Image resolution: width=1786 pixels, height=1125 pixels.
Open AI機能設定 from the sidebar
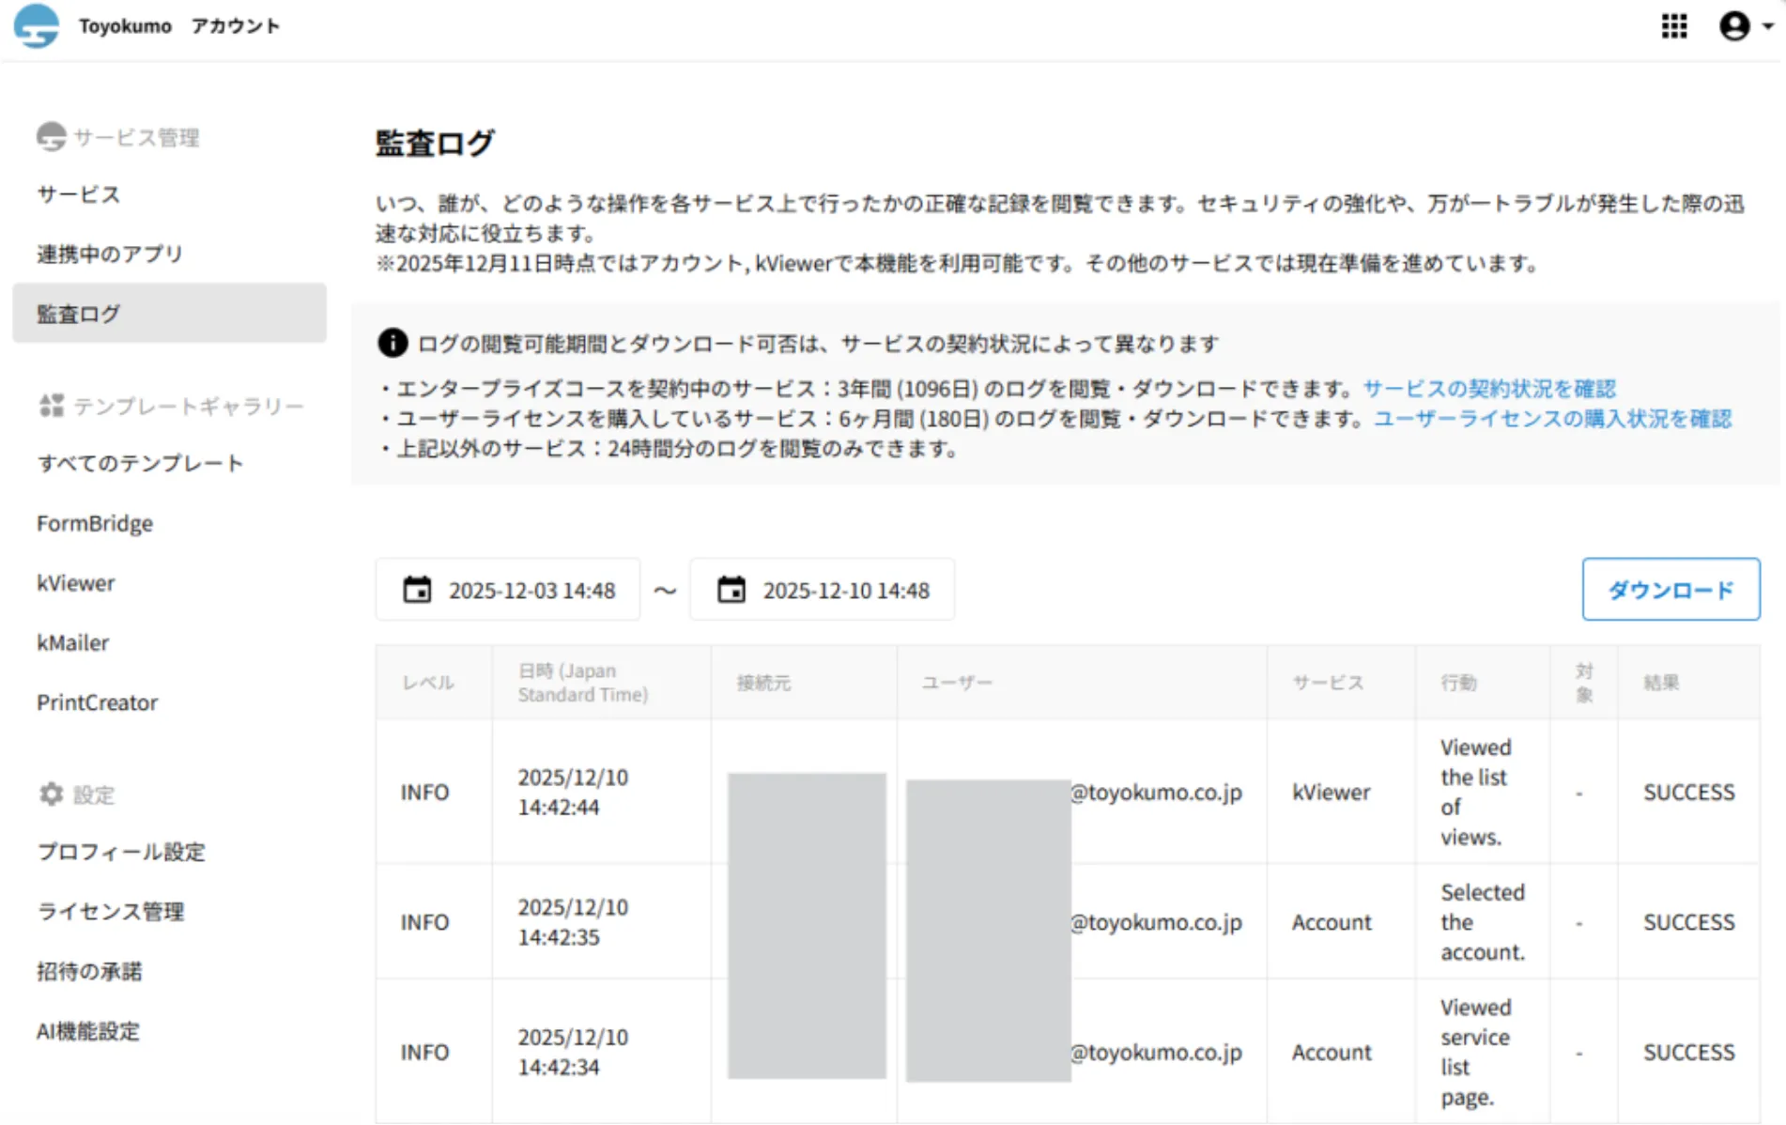click(87, 1031)
